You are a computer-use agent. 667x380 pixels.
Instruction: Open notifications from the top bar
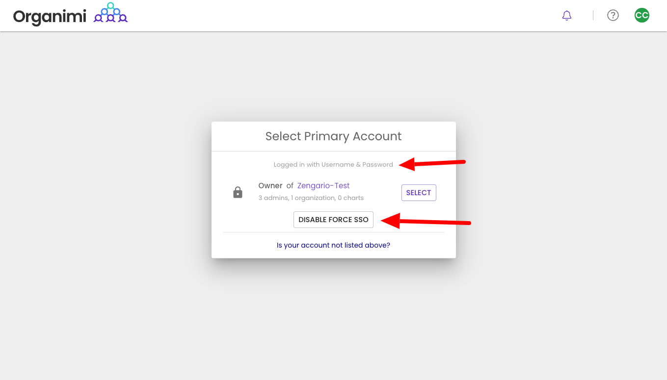click(x=566, y=15)
